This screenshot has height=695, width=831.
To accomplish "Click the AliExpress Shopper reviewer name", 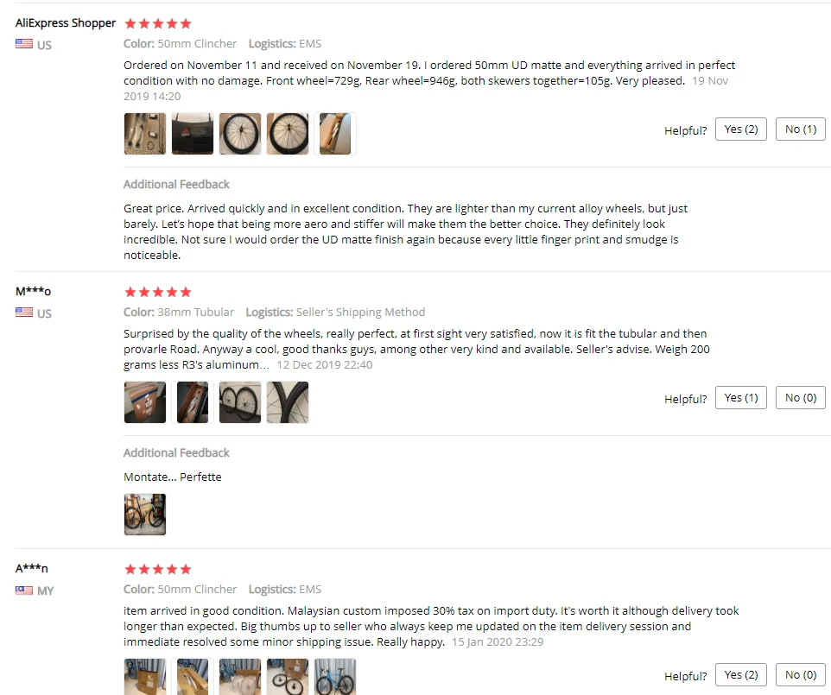I will pyautogui.click(x=66, y=22).
